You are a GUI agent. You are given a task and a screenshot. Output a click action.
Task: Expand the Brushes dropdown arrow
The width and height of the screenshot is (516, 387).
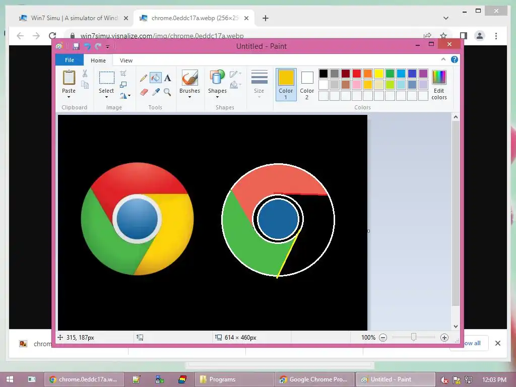189,97
